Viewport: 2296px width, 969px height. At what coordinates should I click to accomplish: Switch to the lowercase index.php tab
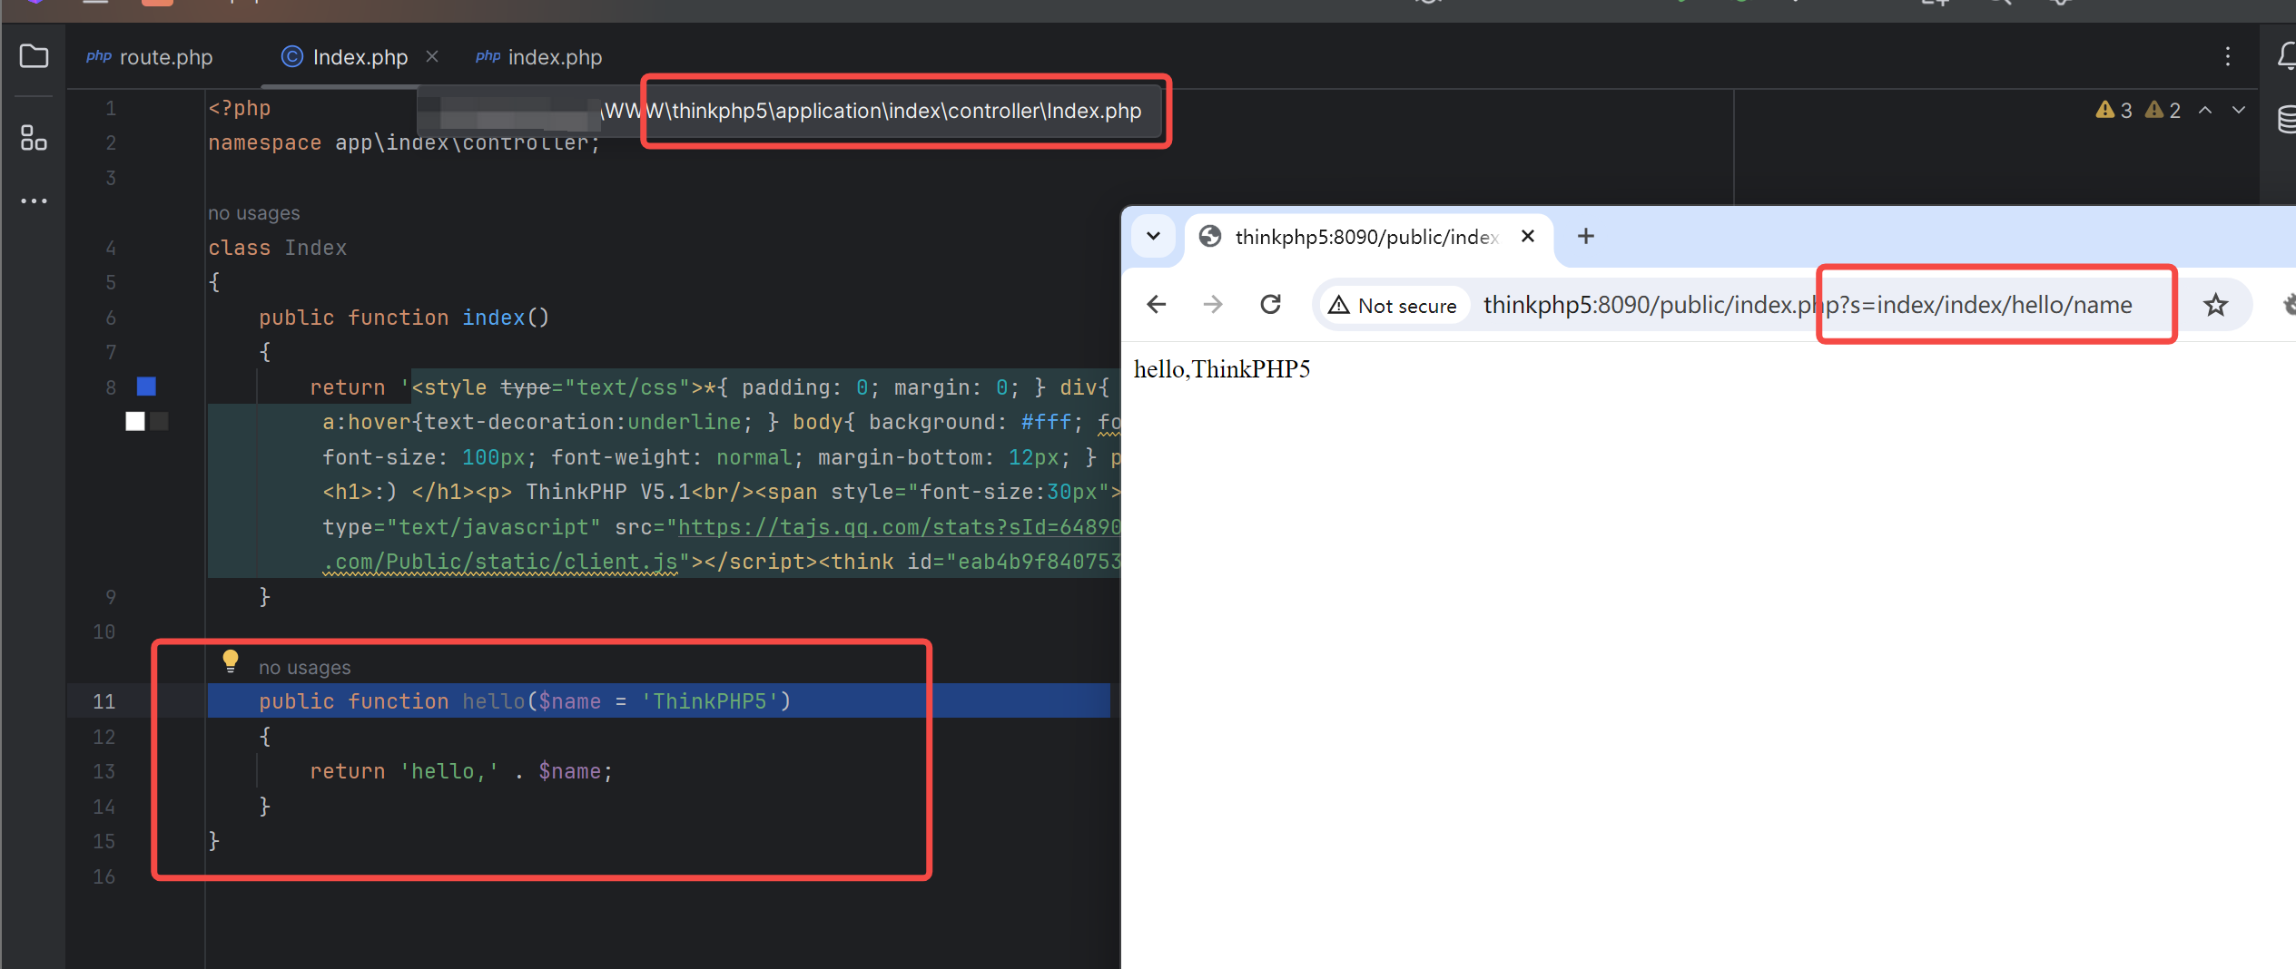(x=539, y=57)
